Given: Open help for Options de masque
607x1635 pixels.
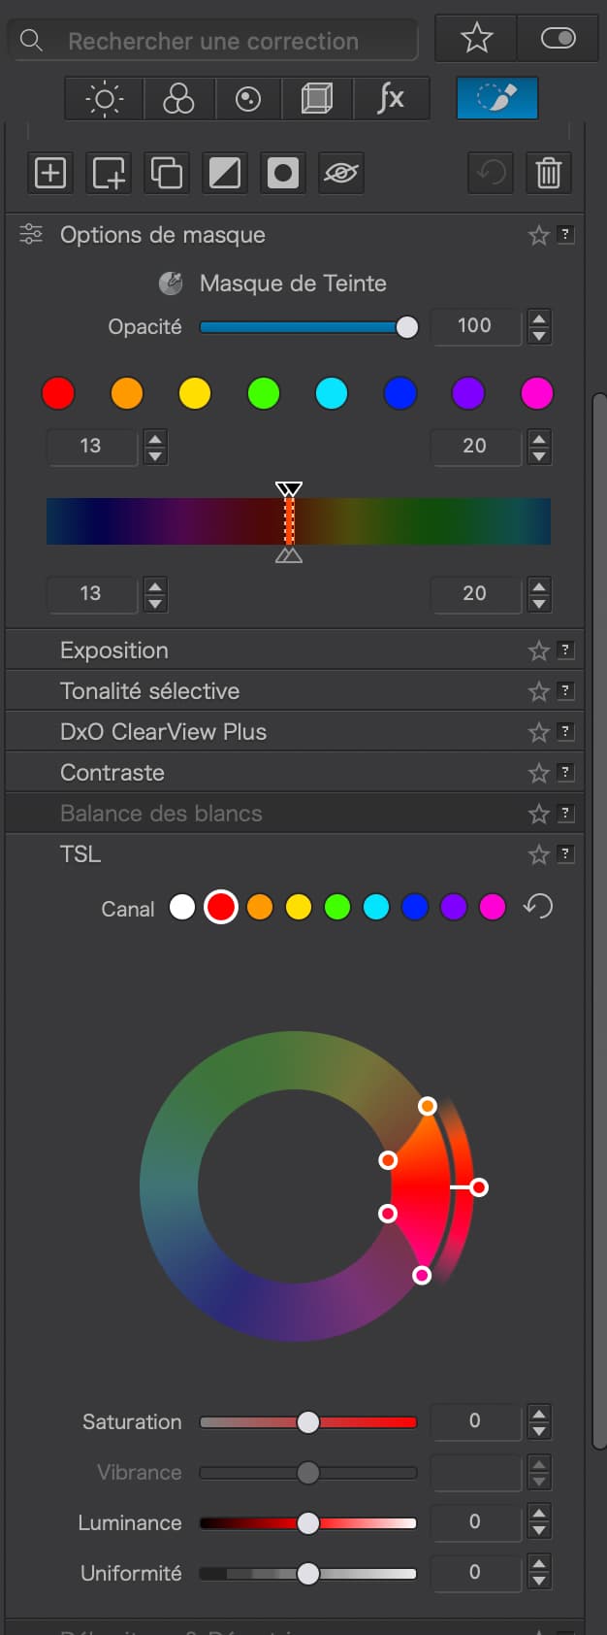Looking at the screenshot, I should pos(566,235).
